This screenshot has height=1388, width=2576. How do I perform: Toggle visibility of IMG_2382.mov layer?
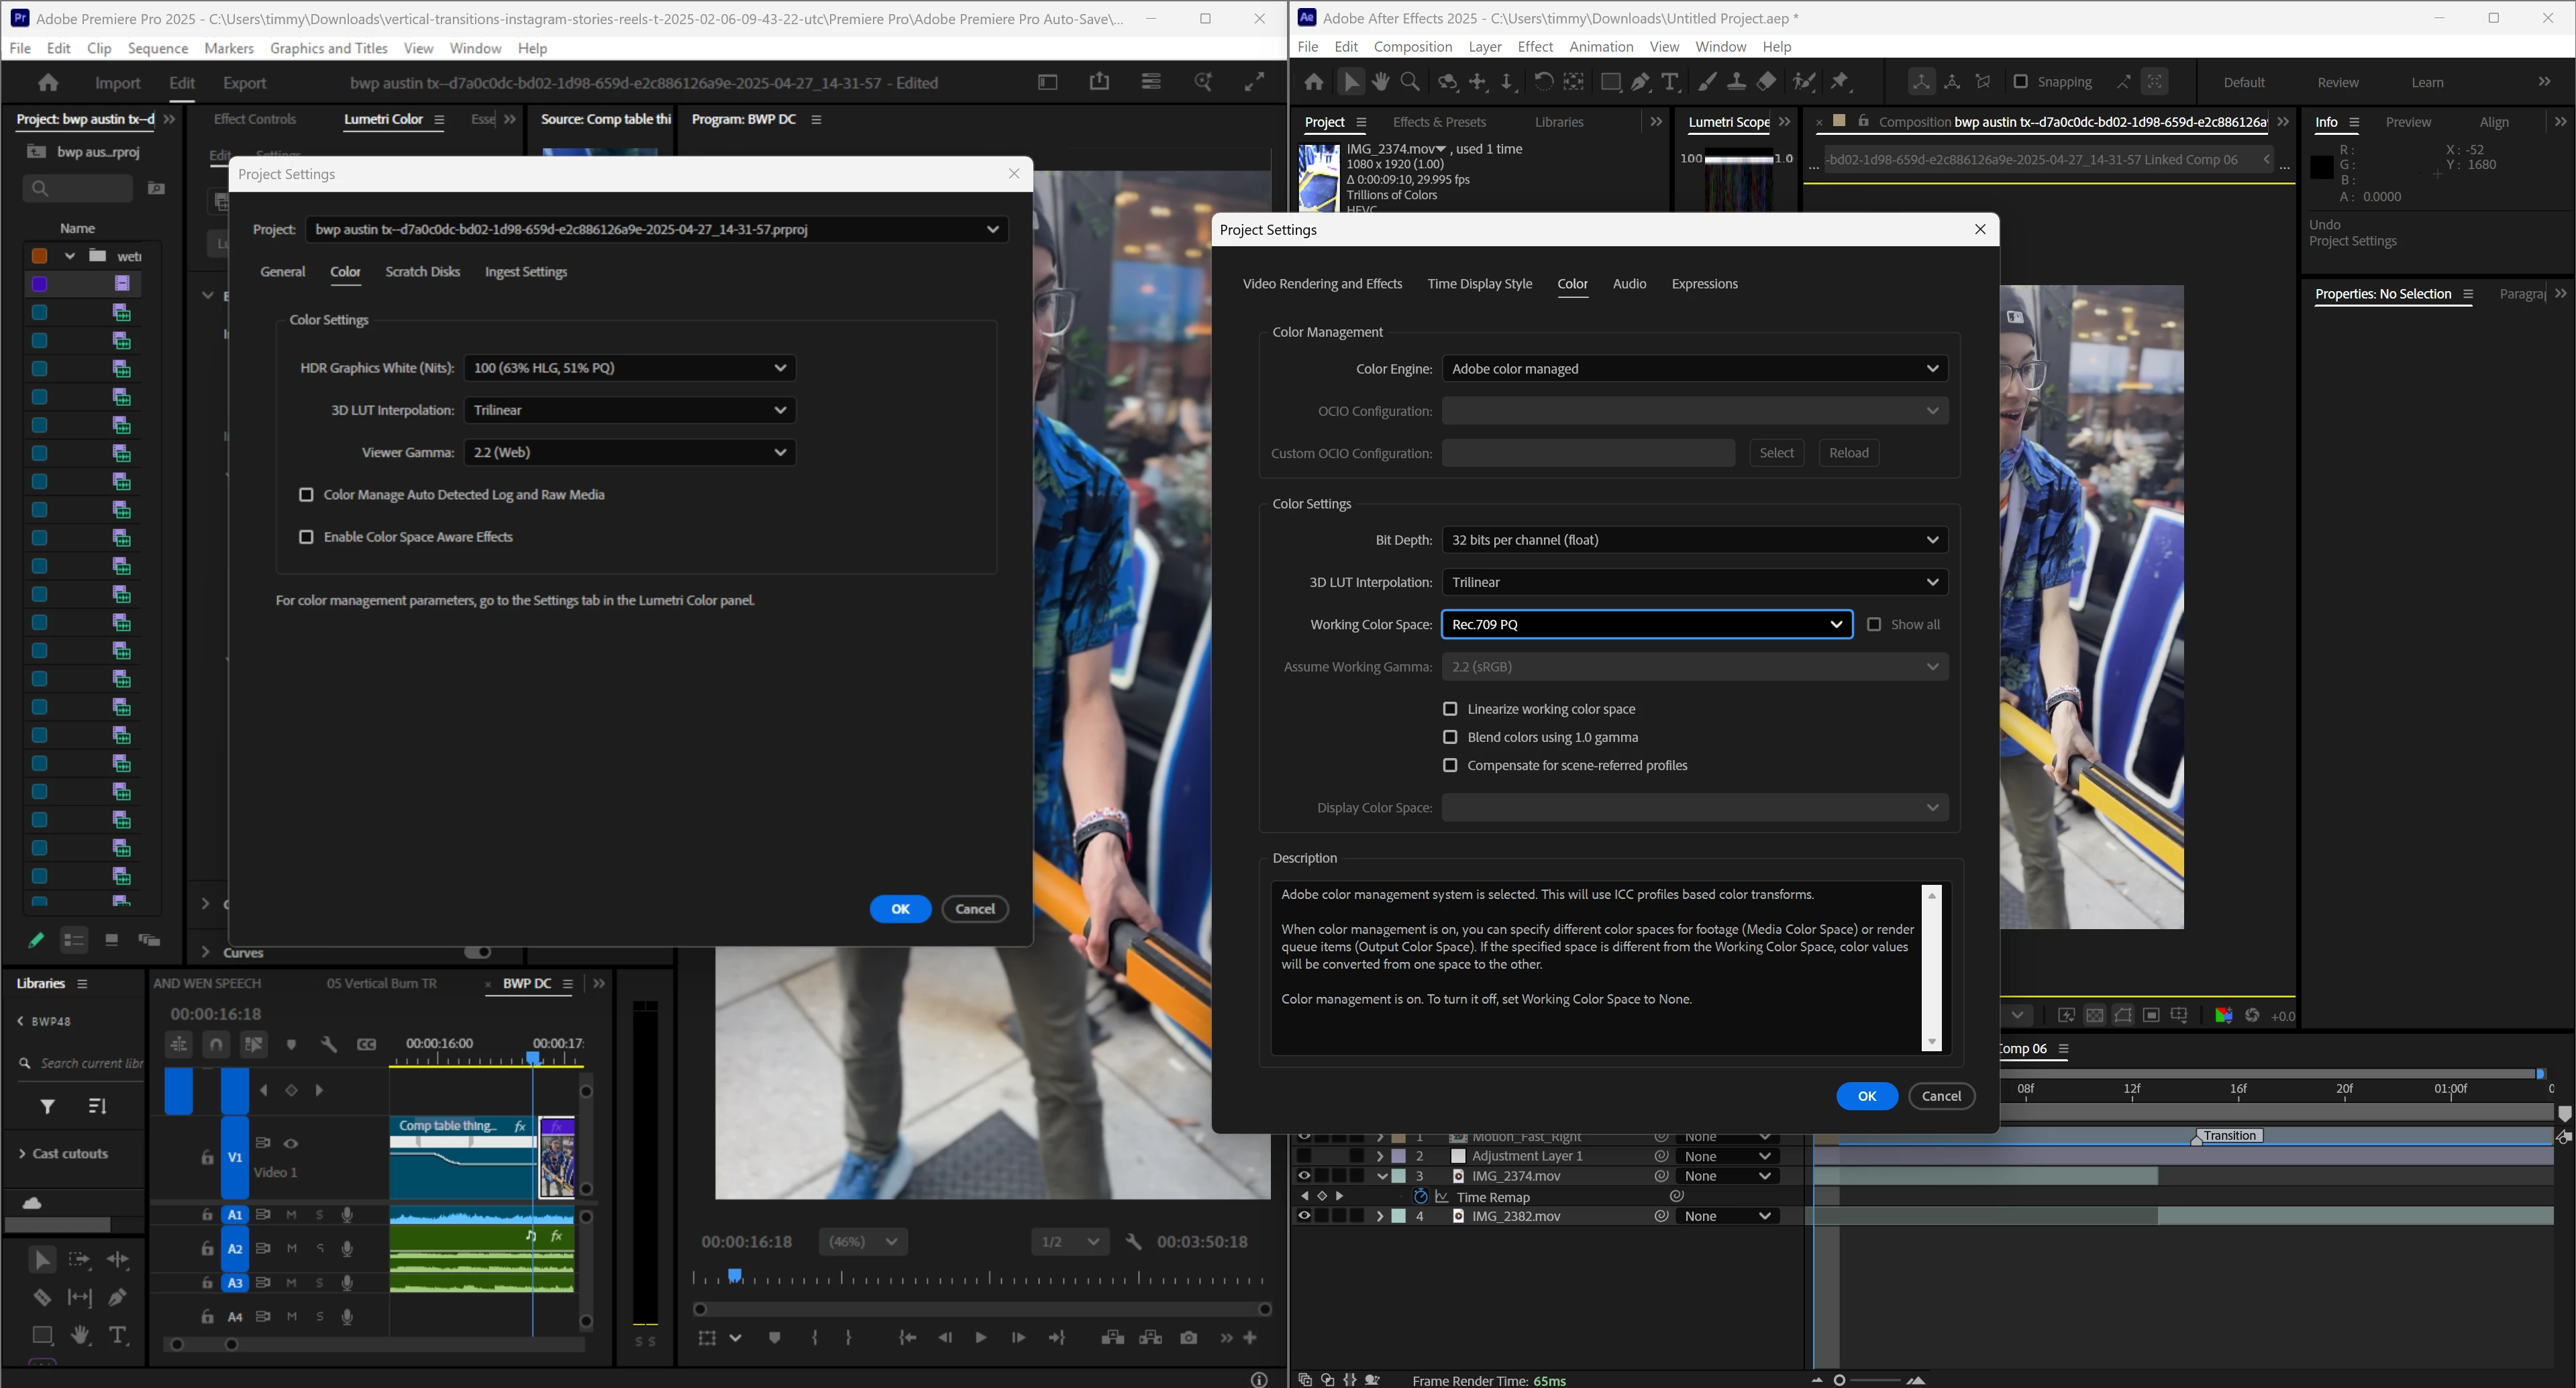coord(1303,1216)
